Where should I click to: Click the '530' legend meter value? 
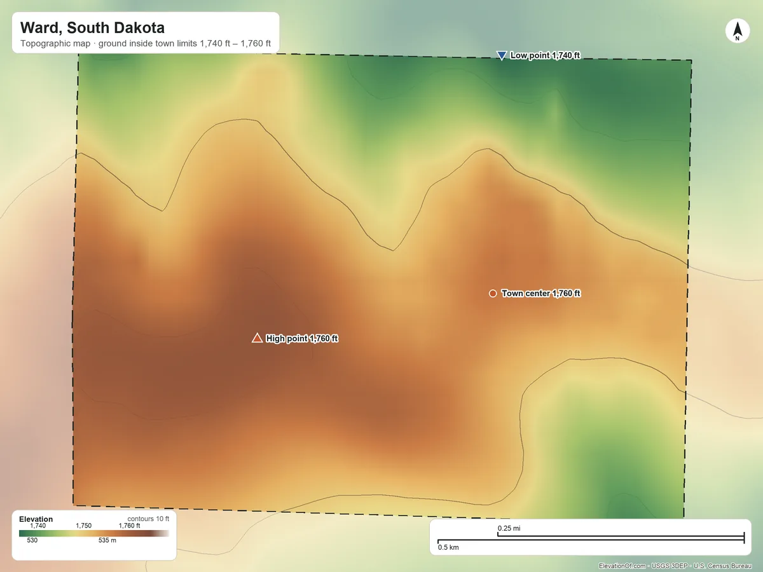[32, 541]
